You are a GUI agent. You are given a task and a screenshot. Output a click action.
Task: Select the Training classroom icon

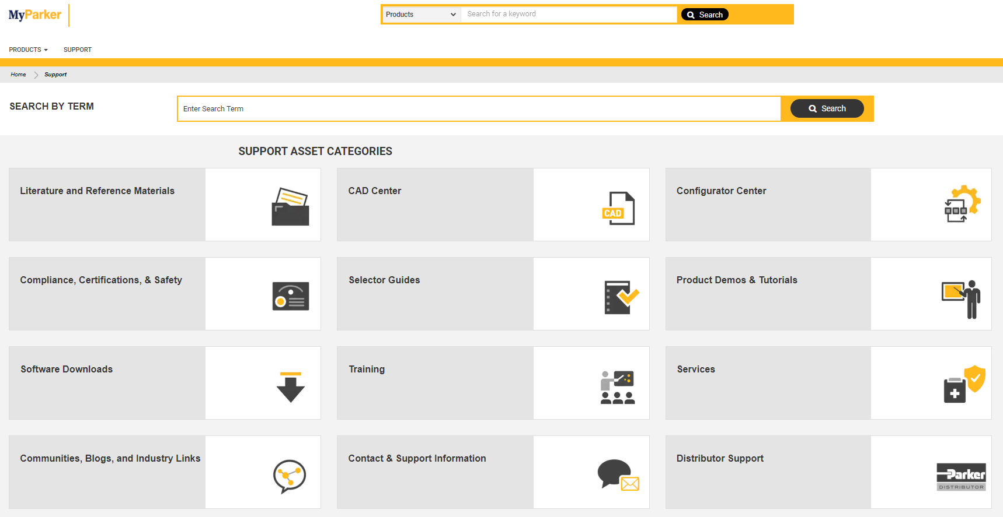tap(618, 388)
